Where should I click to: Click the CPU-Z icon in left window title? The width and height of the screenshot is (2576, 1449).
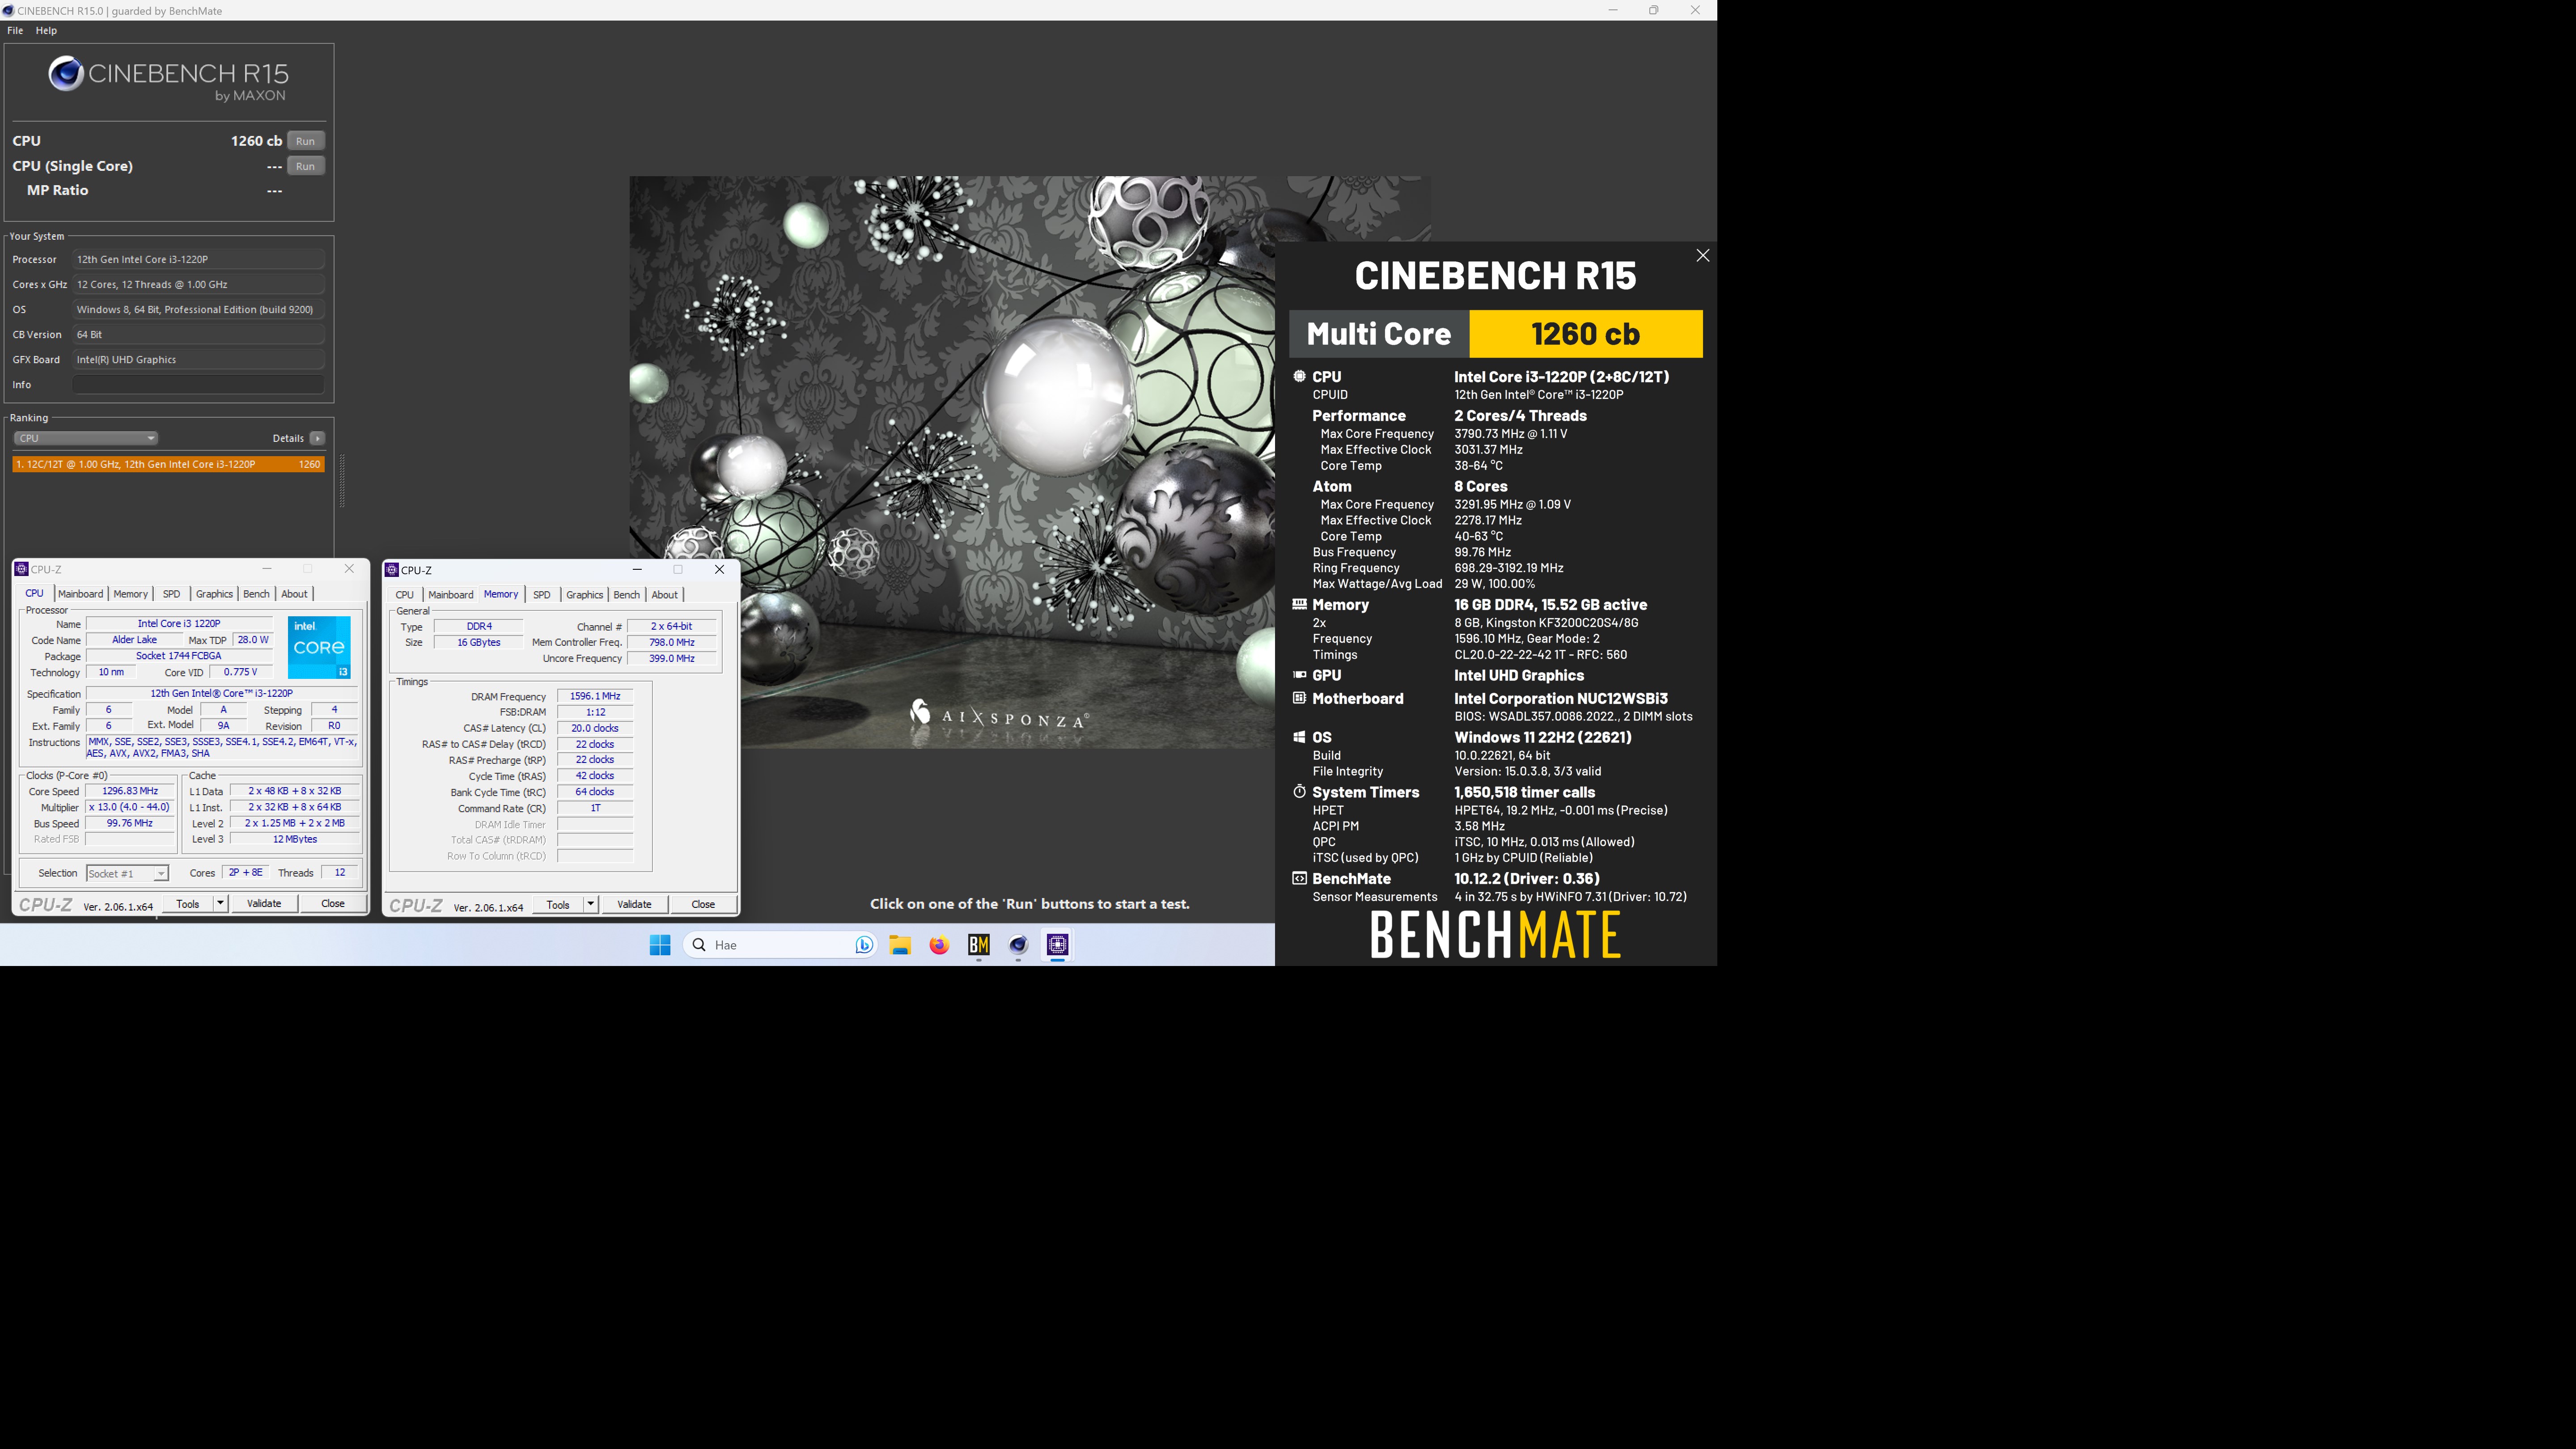coord(21,569)
